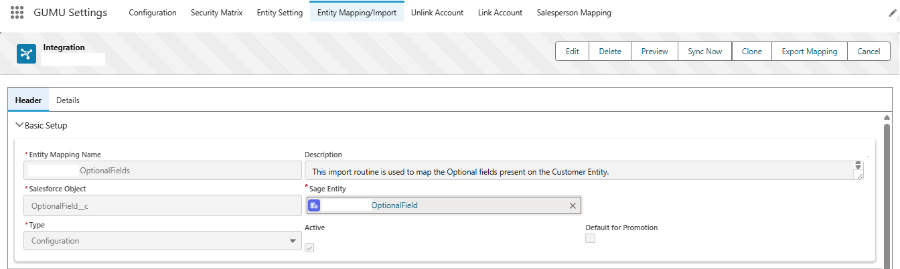Switch to the Details tab
This screenshot has height=269, width=900.
click(68, 100)
